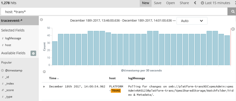Click the collapse arrow beside the histogram

coord(233,29)
